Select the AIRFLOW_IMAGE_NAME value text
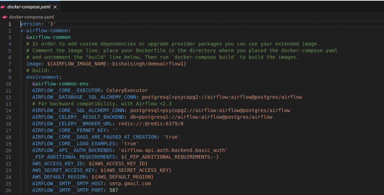384x195 pixels. 117,64
